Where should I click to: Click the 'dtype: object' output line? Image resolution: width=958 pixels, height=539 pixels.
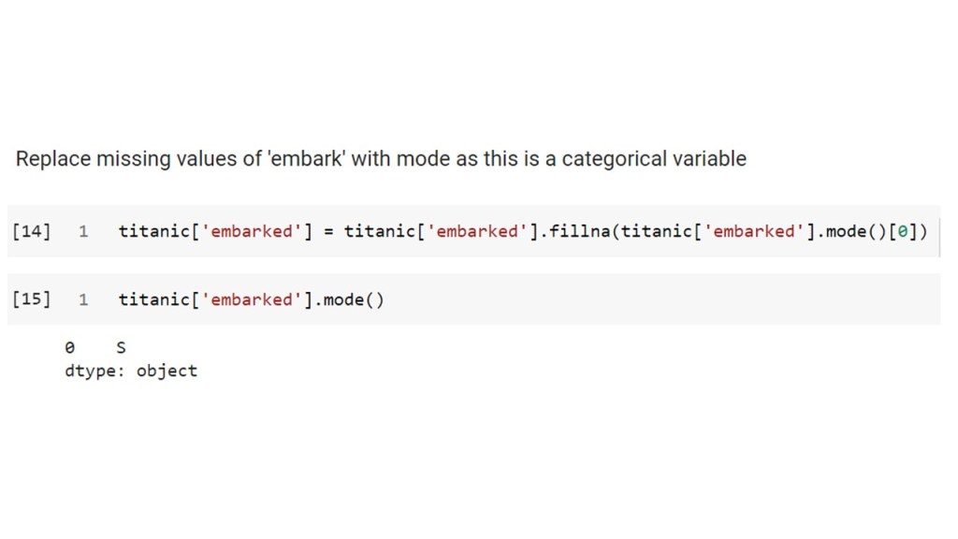pos(130,371)
